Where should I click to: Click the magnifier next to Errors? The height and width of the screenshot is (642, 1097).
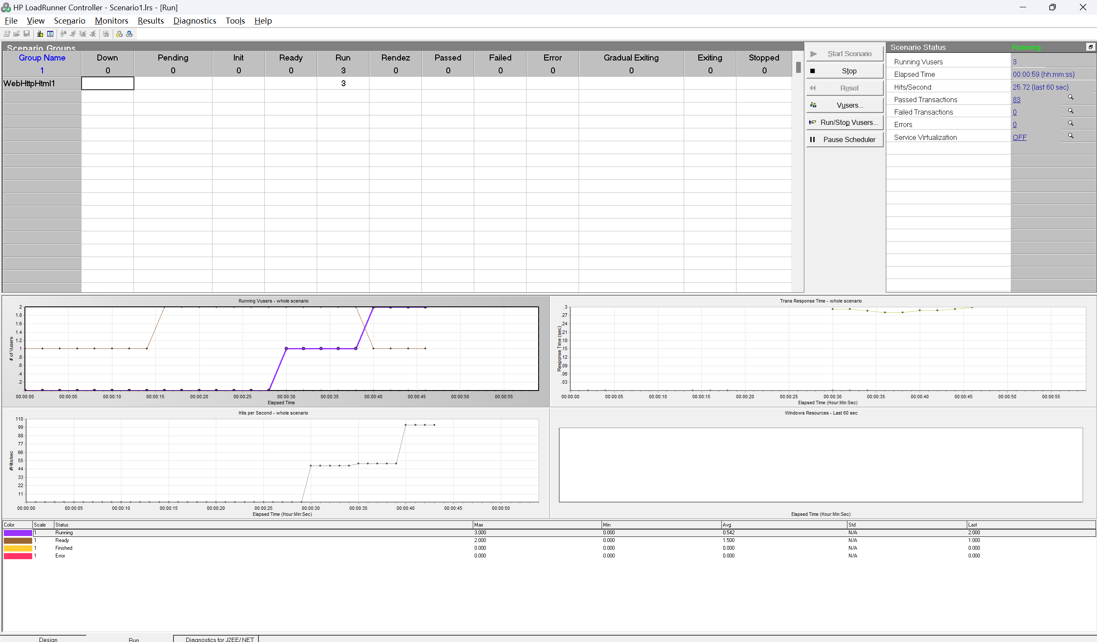[x=1070, y=123]
